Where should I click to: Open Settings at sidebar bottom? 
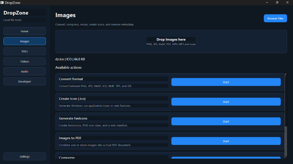[x=25, y=157]
